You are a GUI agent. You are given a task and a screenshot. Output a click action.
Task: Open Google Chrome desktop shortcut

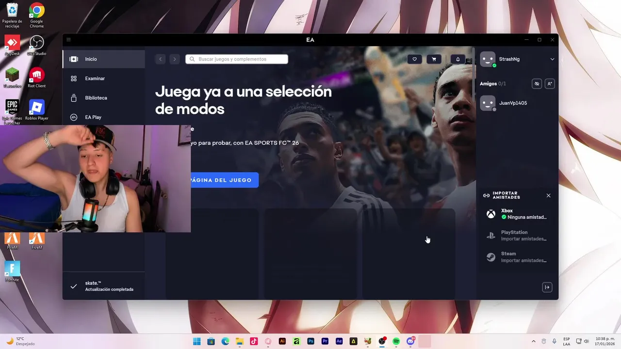click(37, 16)
